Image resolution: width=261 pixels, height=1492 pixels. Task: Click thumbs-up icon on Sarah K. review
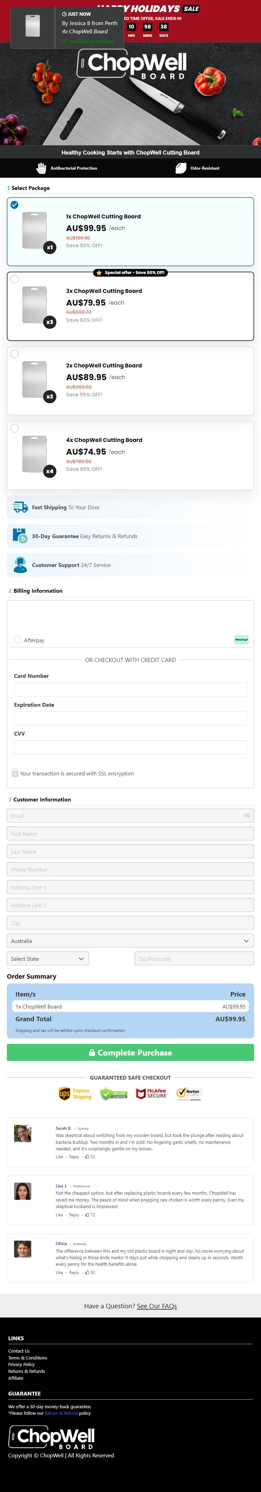coord(87,1157)
